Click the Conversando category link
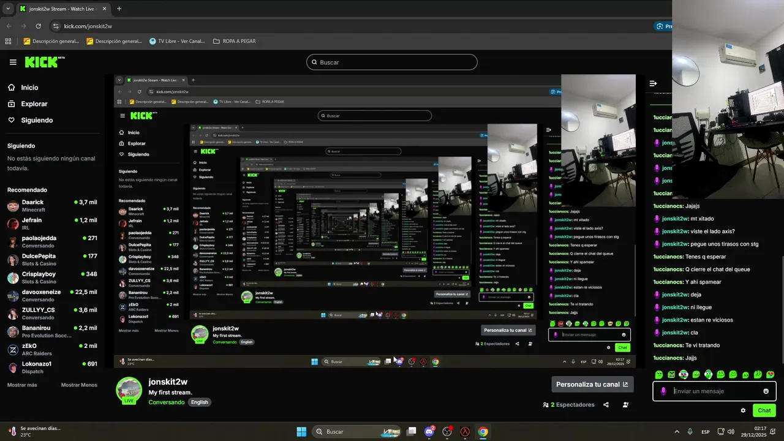 pyautogui.click(x=166, y=402)
